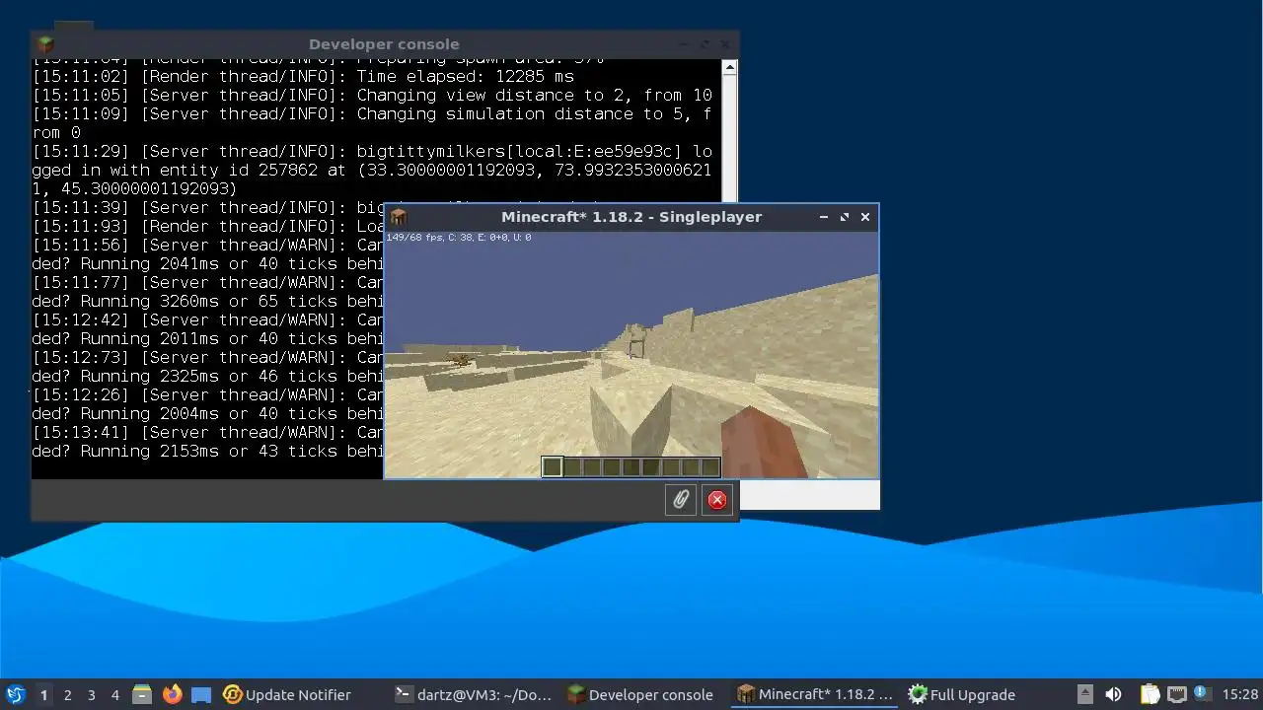Open the Lubuntu start menu icon
1263x710 pixels.
pyautogui.click(x=15, y=694)
